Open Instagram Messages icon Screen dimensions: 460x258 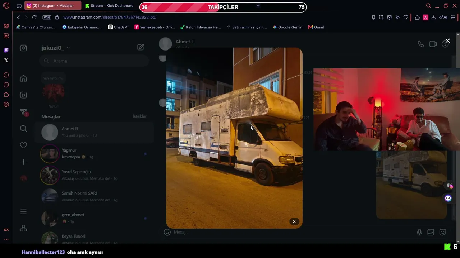coord(23,112)
